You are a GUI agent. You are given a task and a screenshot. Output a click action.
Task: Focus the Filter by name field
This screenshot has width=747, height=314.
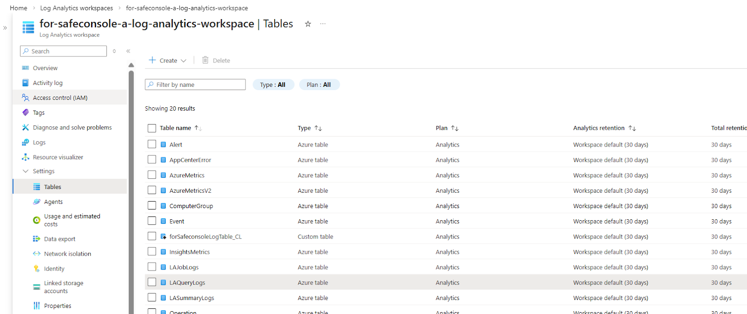[195, 85]
